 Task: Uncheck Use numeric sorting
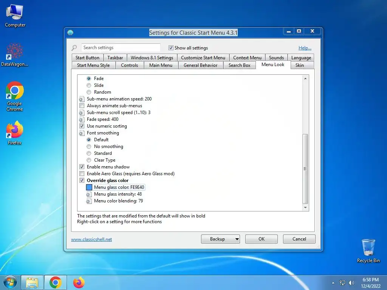(82, 126)
